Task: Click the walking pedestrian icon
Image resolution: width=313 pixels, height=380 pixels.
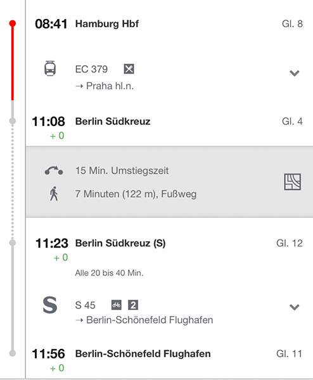Action: (x=54, y=194)
